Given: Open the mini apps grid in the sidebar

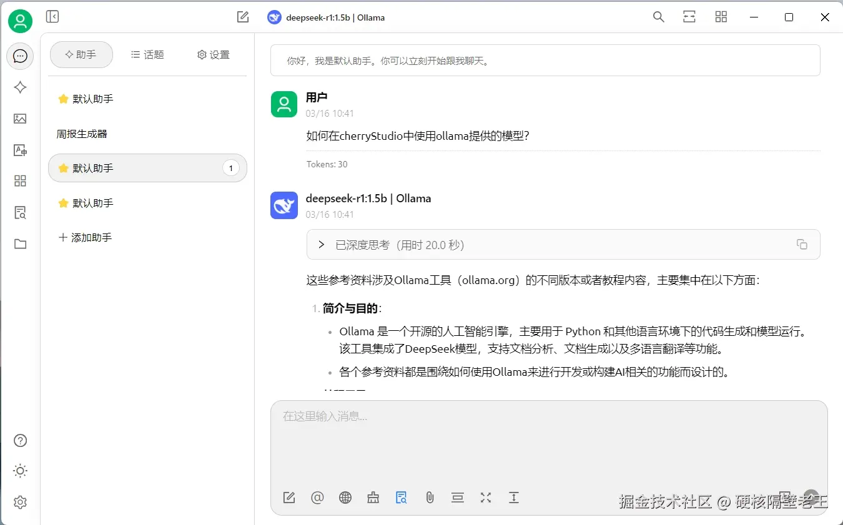Looking at the screenshot, I should [x=20, y=181].
